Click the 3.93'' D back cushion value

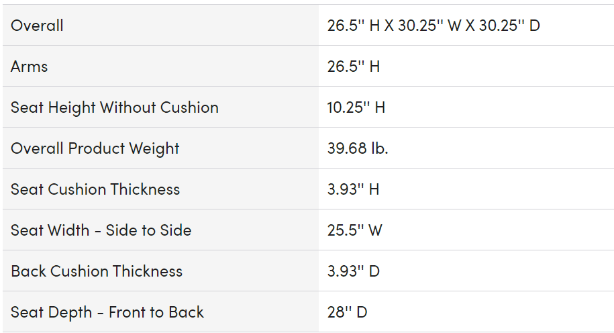353,271
